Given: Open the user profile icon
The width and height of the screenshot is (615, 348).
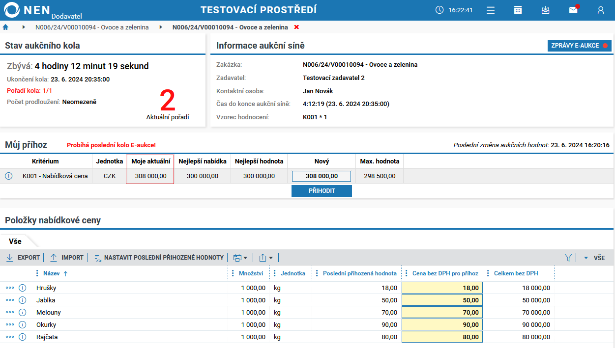Looking at the screenshot, I should click(600, 10).
